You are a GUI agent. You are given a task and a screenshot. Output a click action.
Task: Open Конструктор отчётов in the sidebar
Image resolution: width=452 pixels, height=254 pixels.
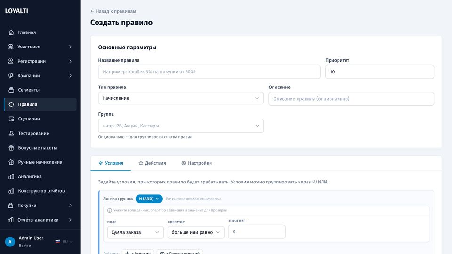coord(40,190)
